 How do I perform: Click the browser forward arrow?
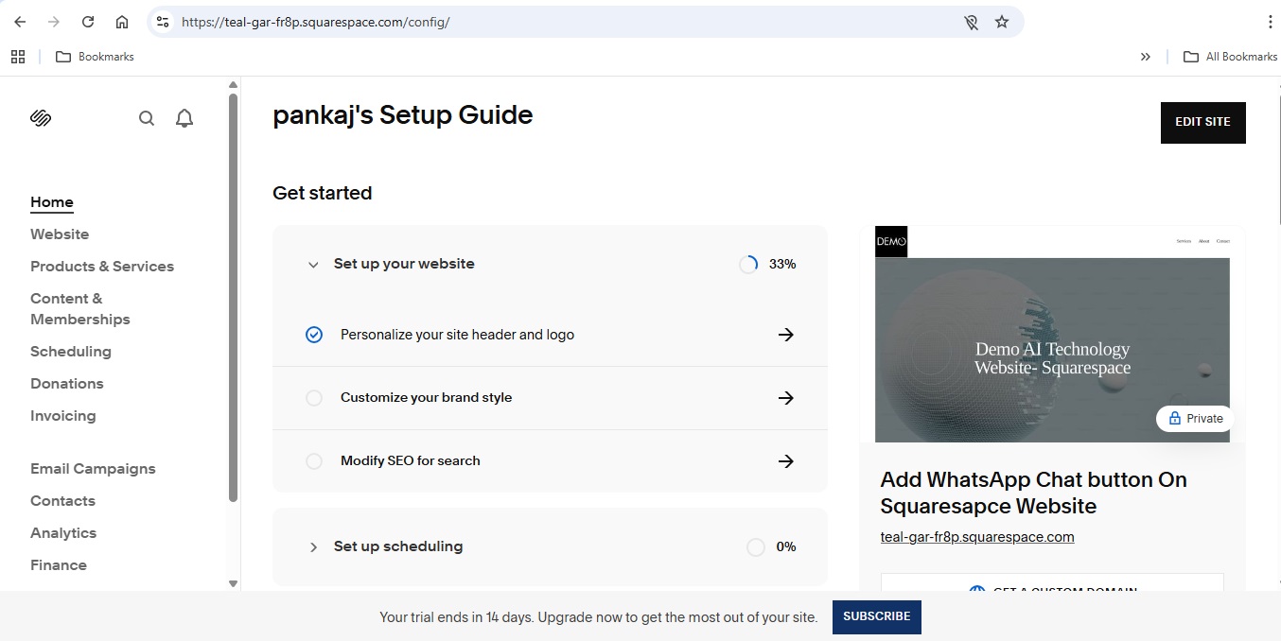54,22
